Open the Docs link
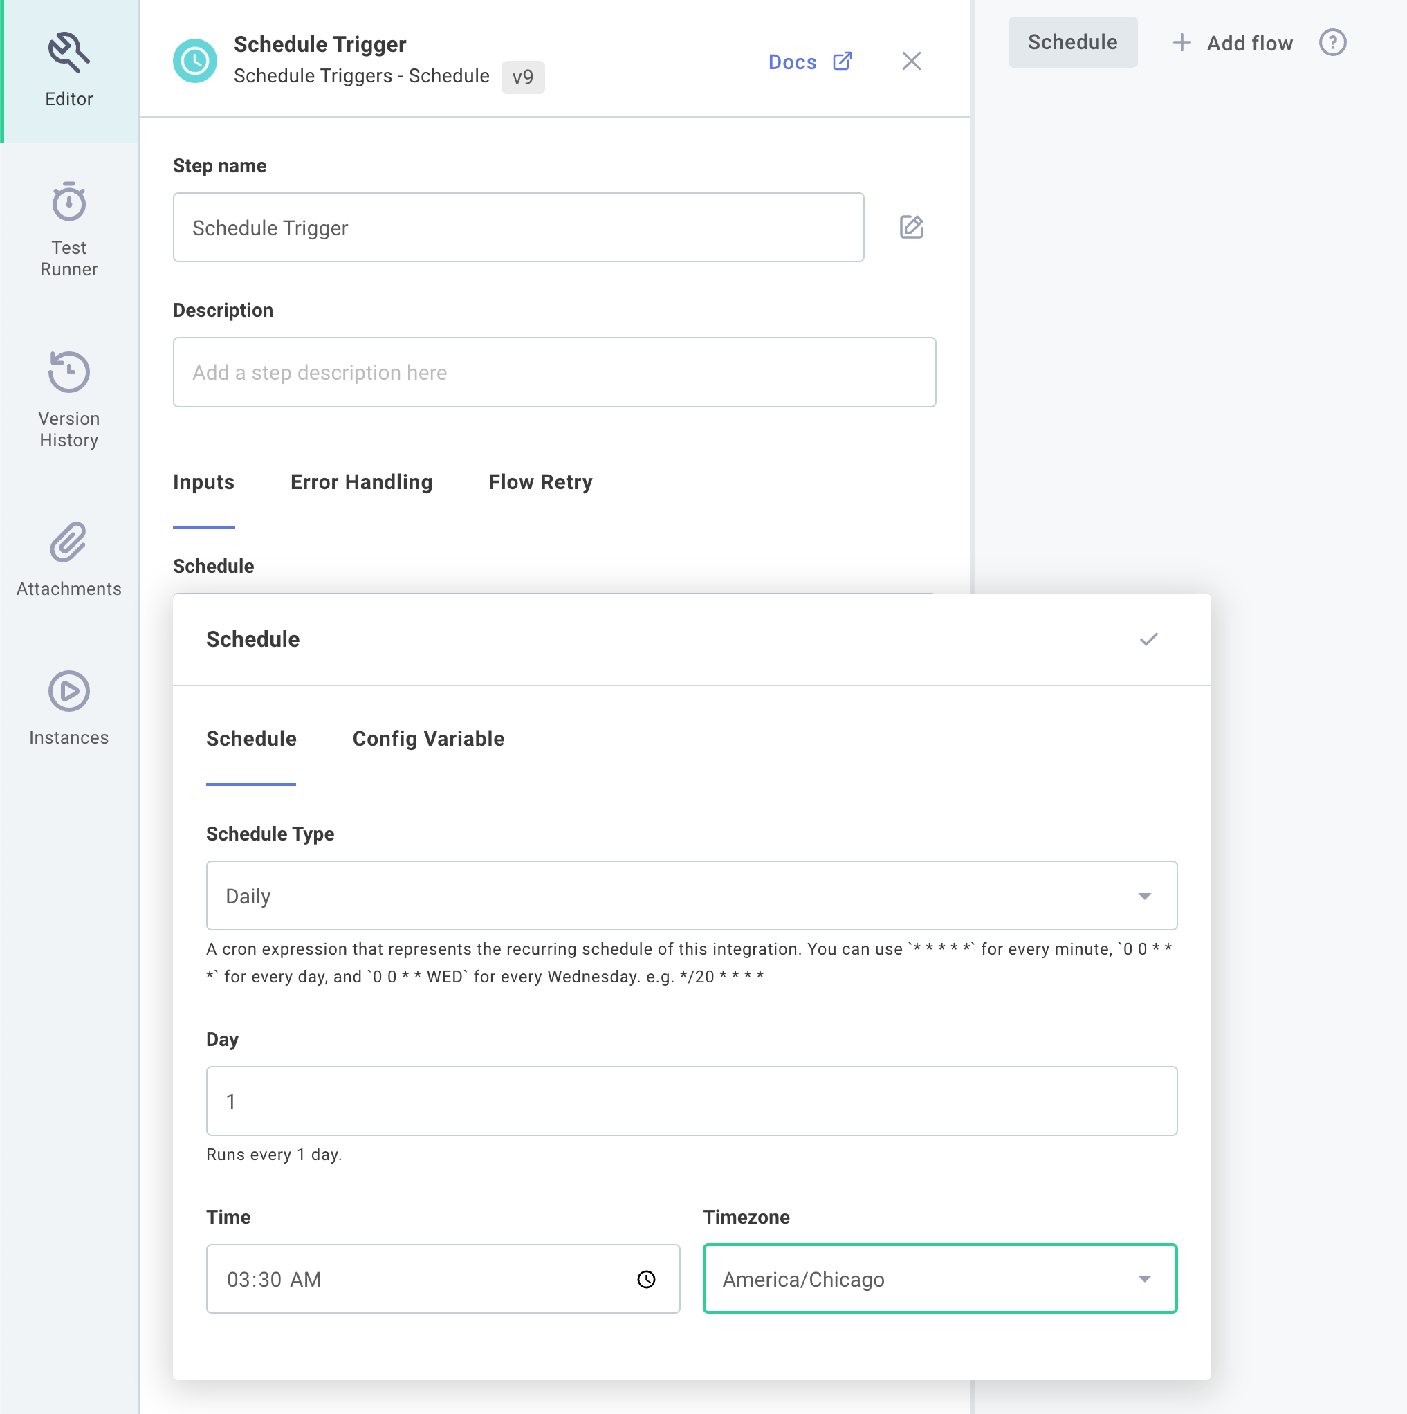Screen dimensions: 1407x1414 (793, 62)
